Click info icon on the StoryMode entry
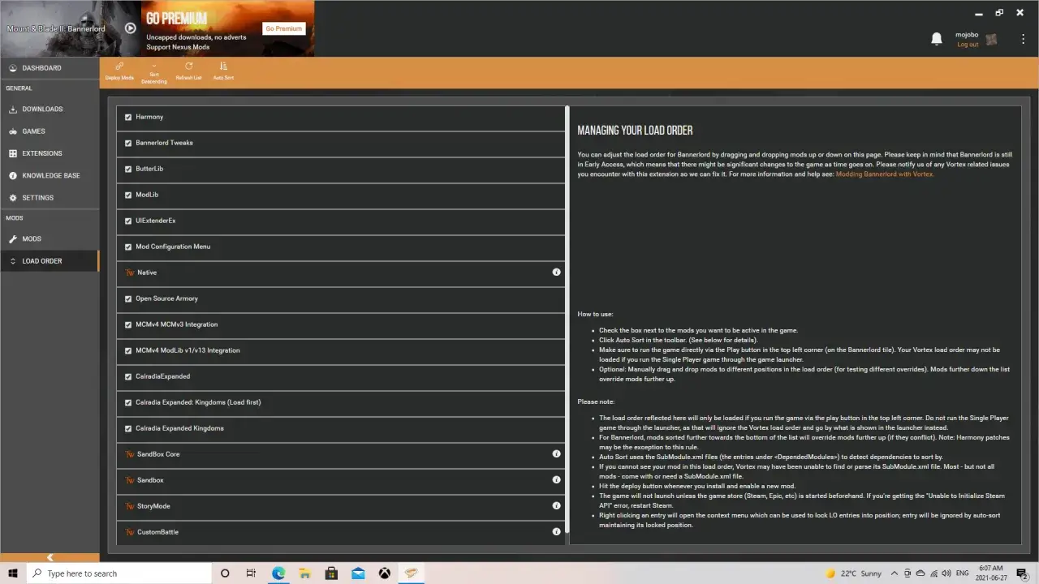The image size is (1039, 584). click(556, 506)
